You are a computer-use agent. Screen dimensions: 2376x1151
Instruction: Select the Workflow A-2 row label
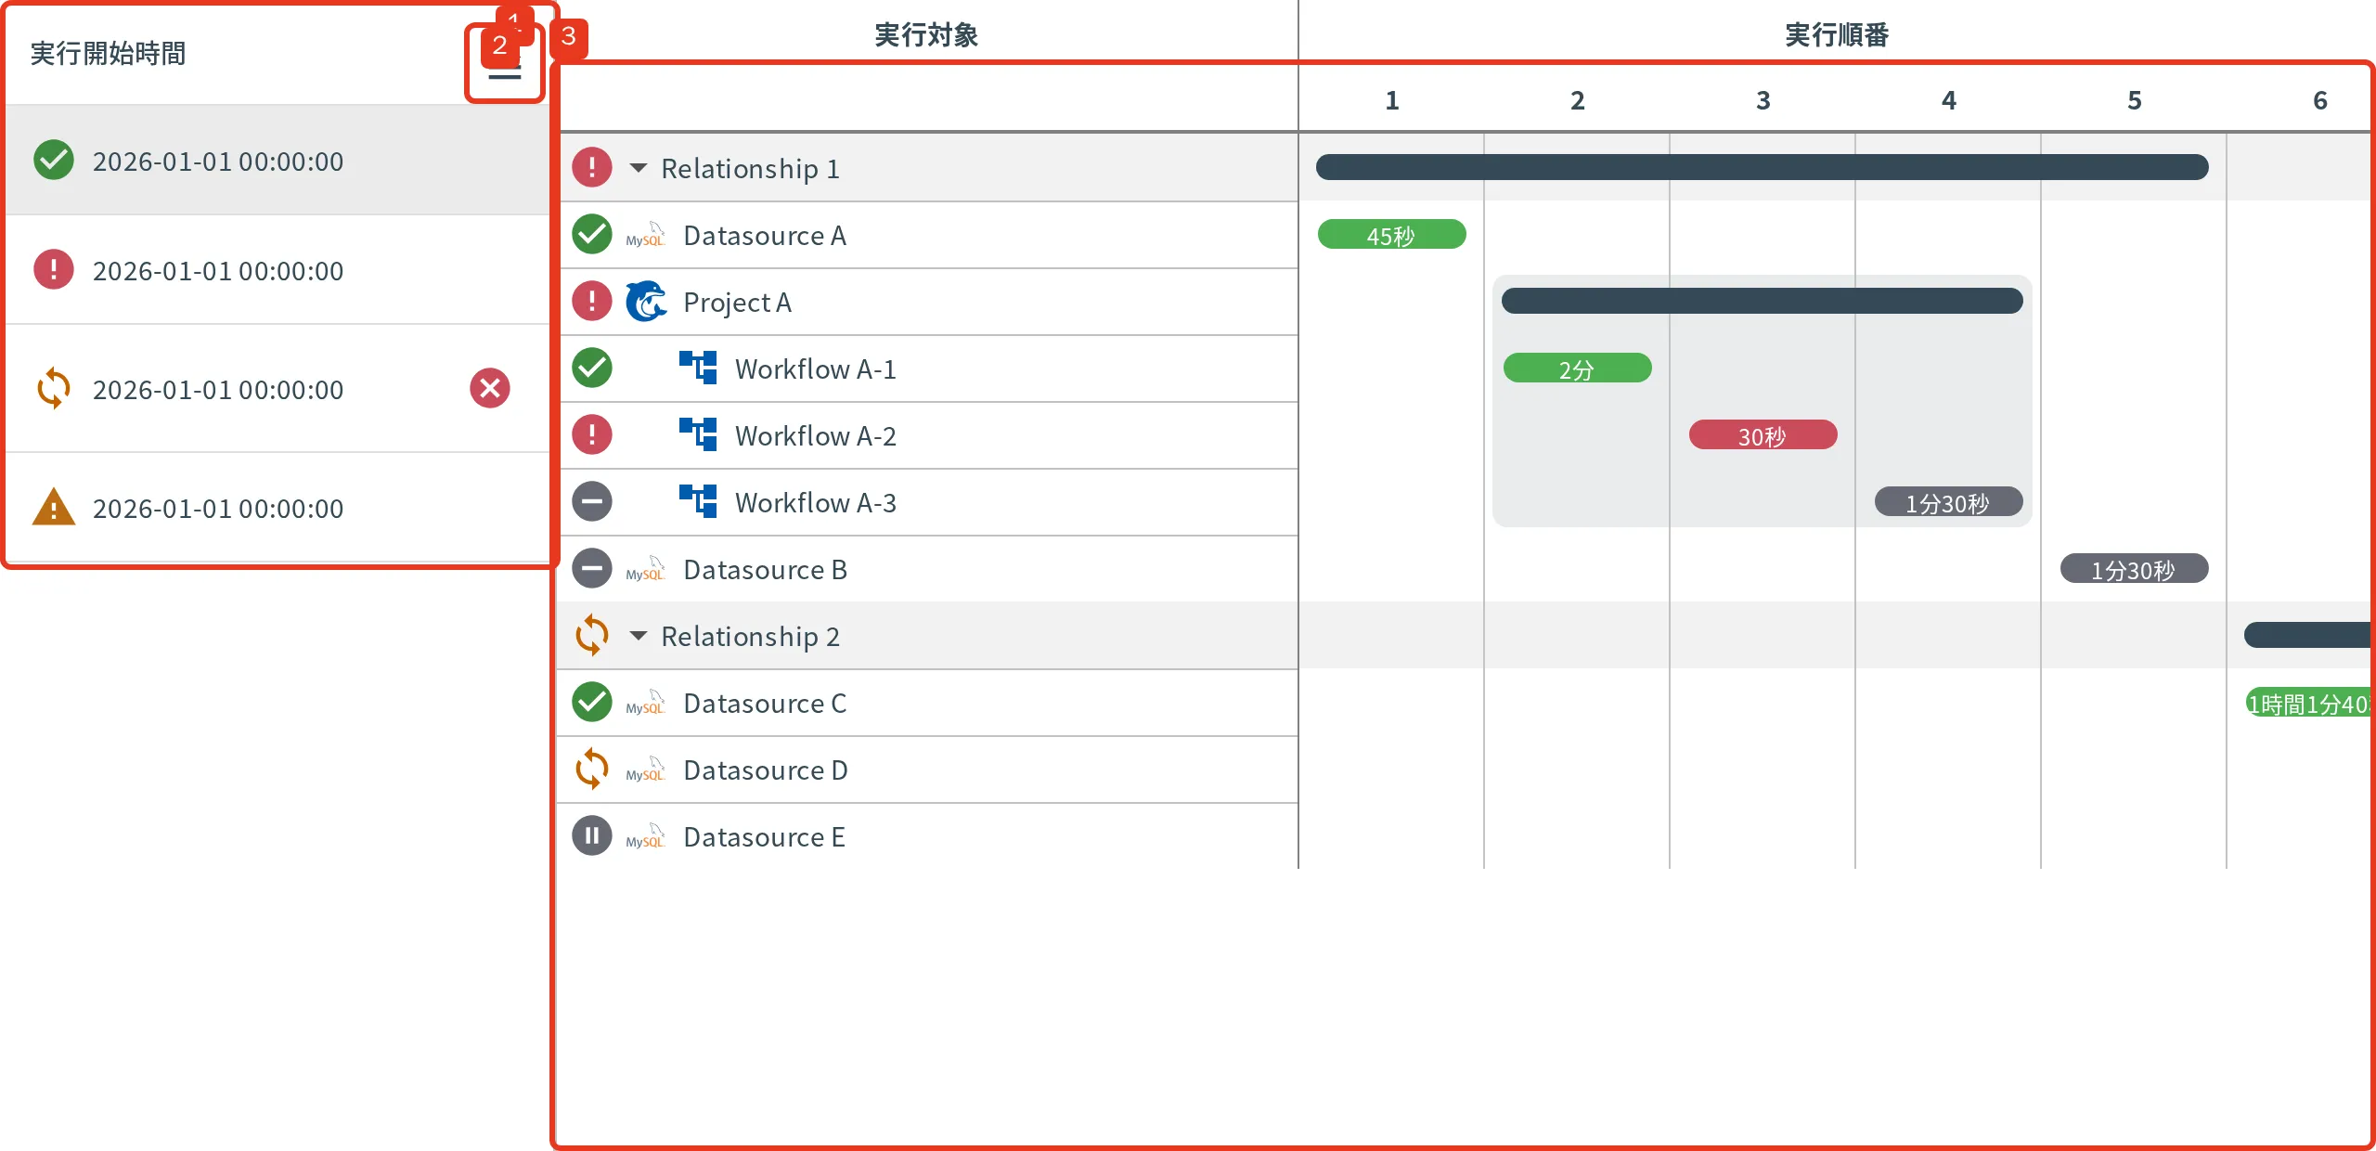(816, 436)
